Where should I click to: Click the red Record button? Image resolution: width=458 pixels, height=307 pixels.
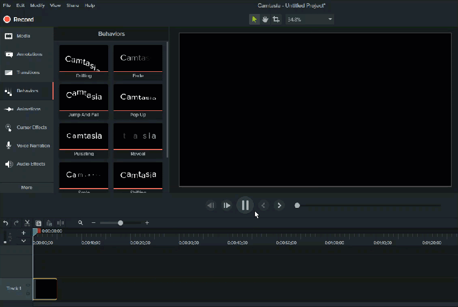coord(18,20)
